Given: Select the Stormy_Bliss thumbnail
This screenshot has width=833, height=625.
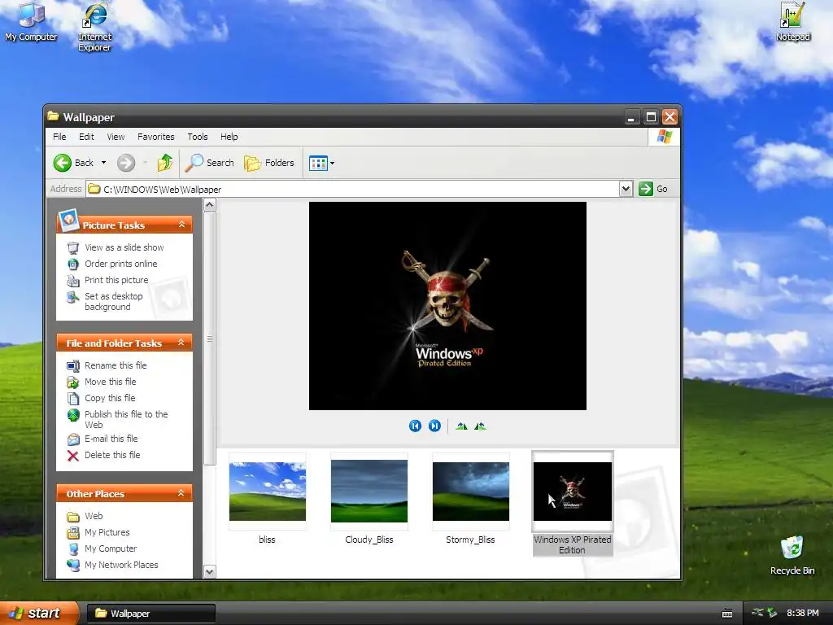Looking at the screenshot, I should click(471, 491).
